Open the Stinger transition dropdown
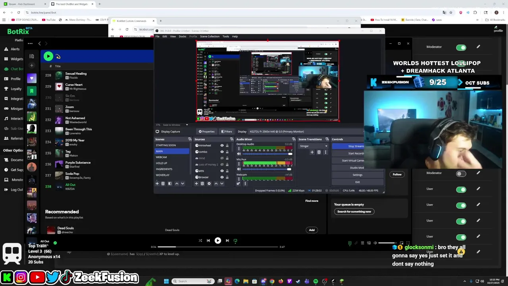508x286 pixels. tap(314, 146)
